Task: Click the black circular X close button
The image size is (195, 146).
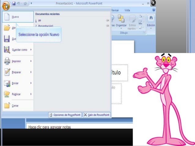Action: 153,3
